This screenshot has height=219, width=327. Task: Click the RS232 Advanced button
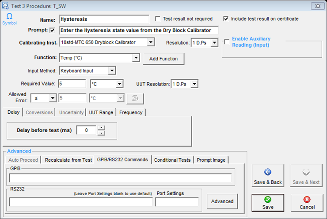point(222,201)
